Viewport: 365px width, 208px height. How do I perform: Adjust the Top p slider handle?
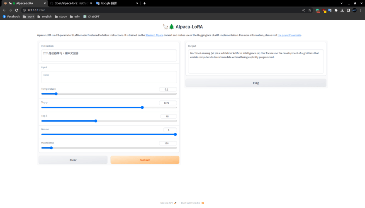click(142, 108)
